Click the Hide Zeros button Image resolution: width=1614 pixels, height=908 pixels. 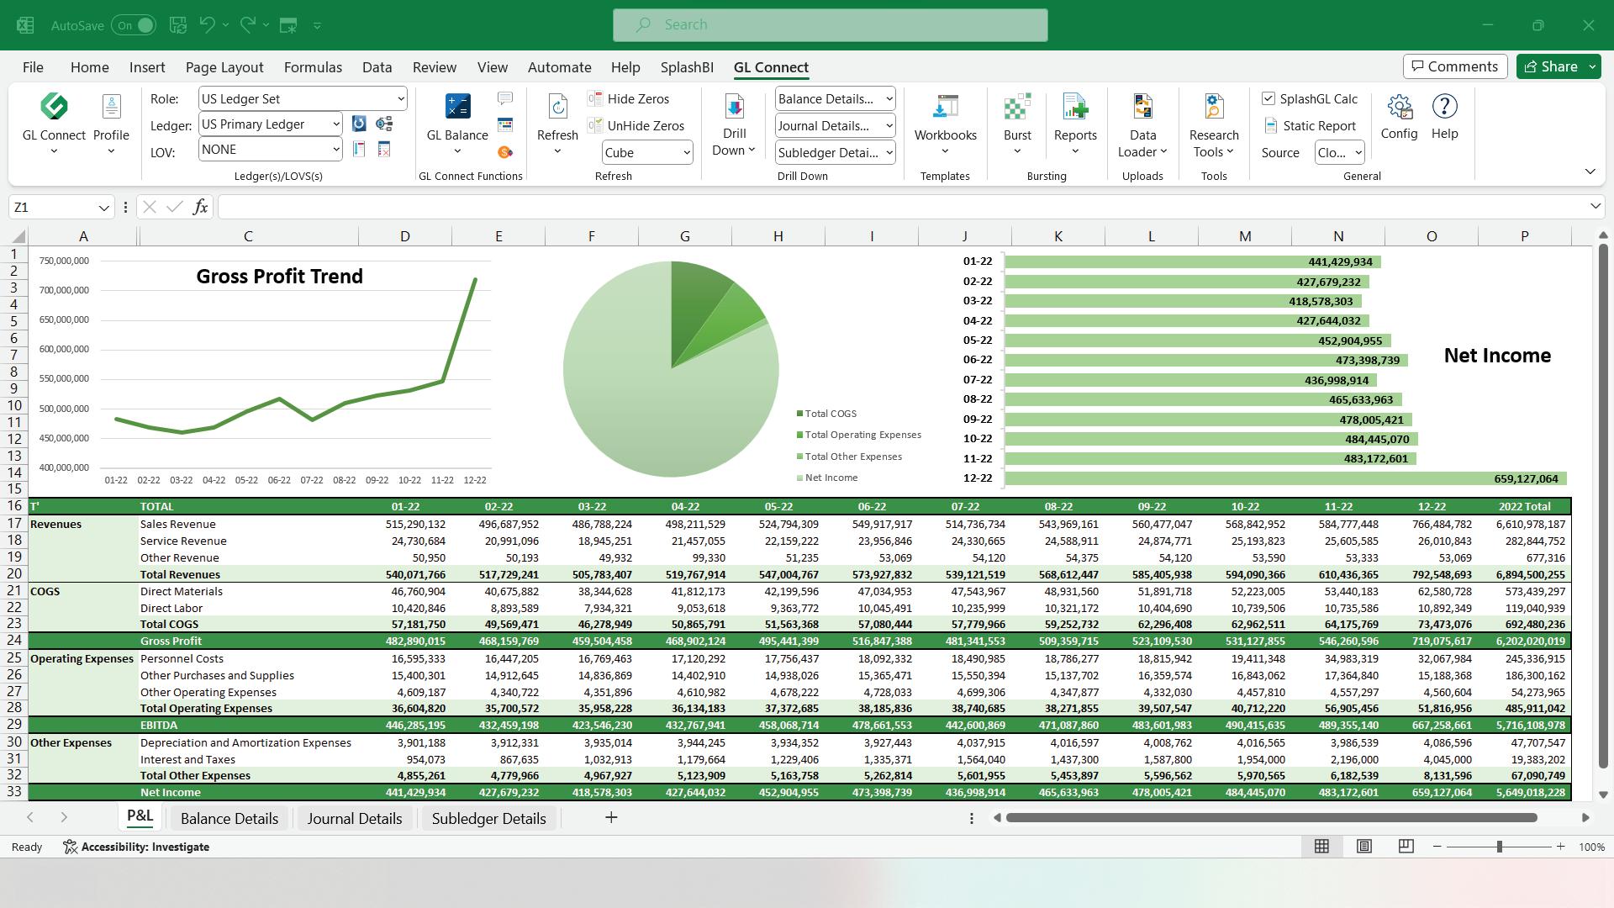(x=629, y=99)
